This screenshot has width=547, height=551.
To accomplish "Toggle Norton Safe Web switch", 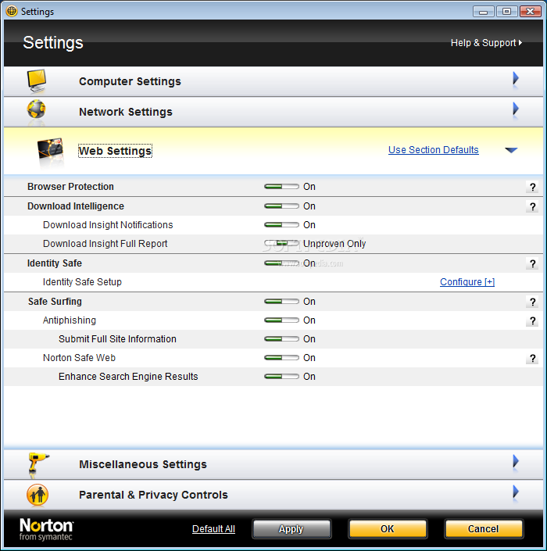I will point(281,358).
